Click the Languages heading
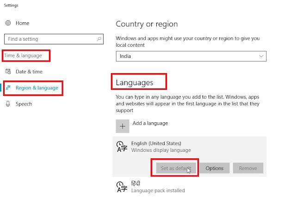The width and height of the screenshot is (296, 200). click(x=135, y=83)
